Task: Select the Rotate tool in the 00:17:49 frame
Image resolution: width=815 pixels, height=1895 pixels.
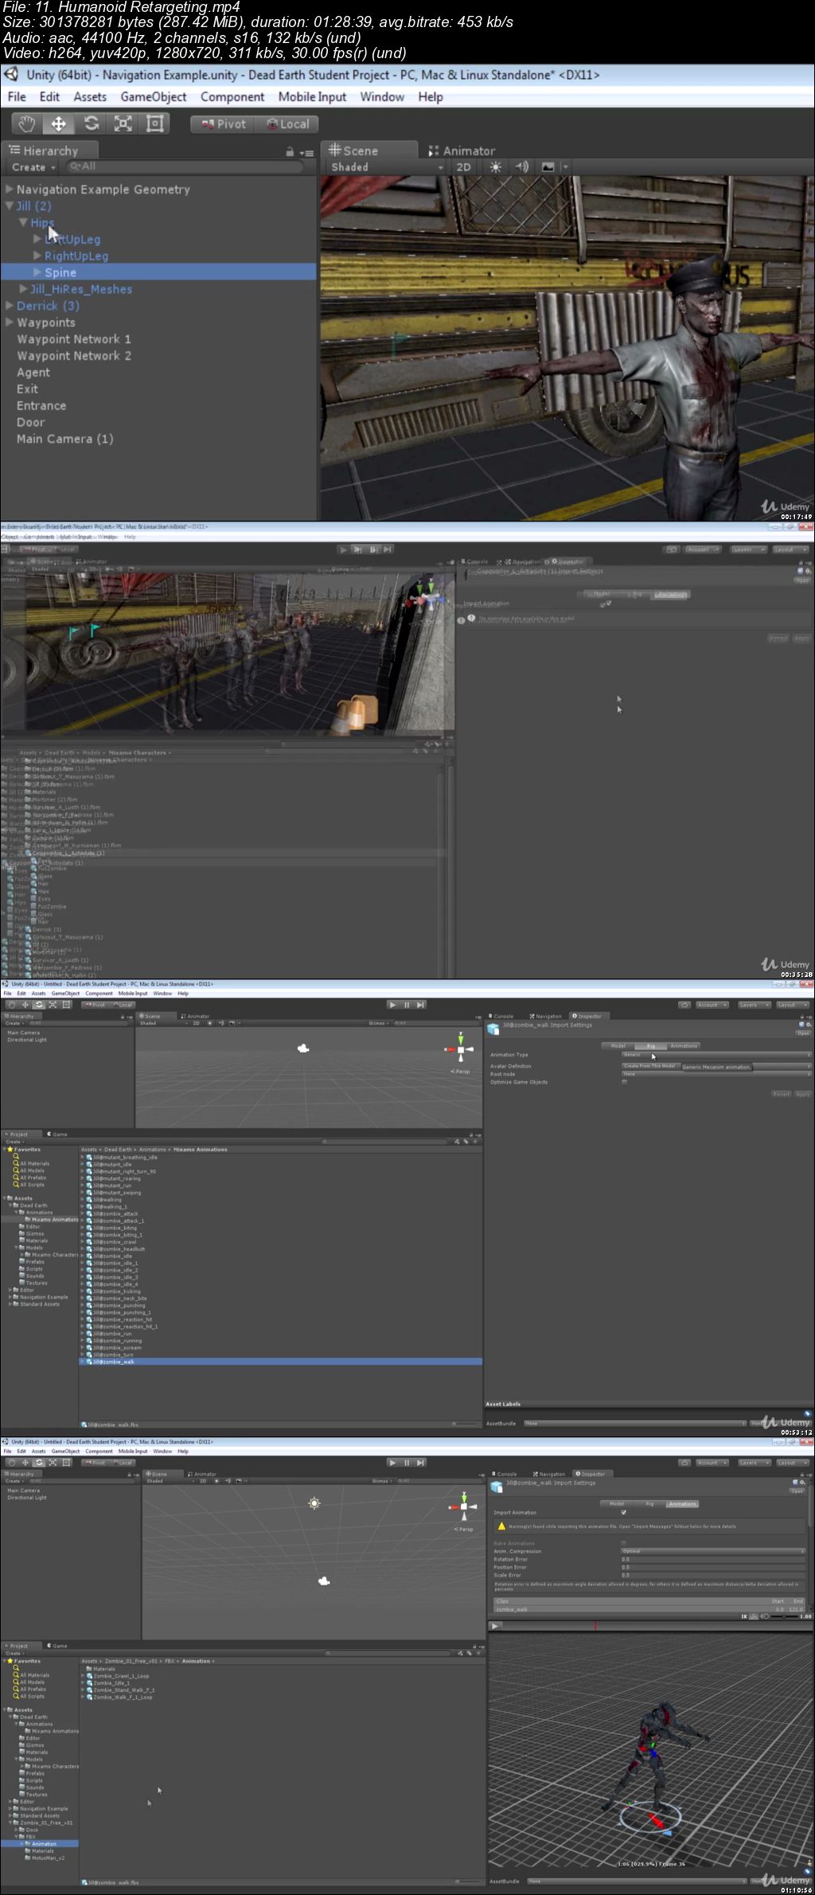Action: tap(91, 123)
